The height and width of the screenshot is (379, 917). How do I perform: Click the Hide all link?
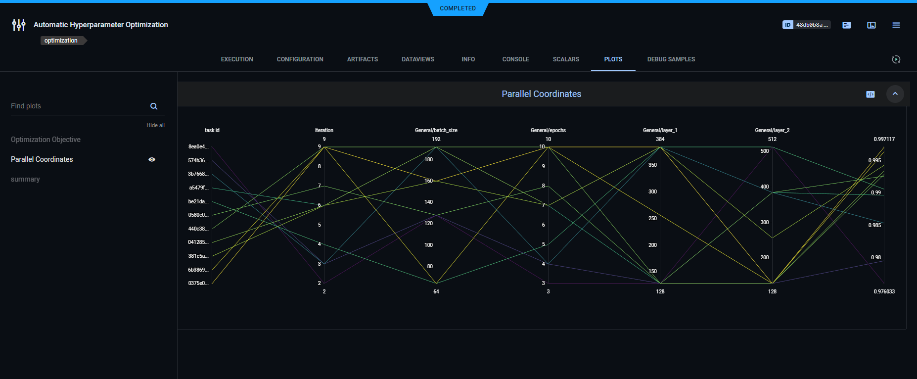(155, 125)
